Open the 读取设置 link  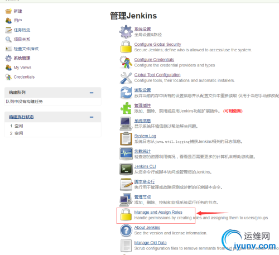click(142, 90)
